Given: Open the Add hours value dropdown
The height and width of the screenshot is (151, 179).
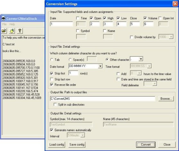Looking at the screenshot, I should tap(139, 73).
